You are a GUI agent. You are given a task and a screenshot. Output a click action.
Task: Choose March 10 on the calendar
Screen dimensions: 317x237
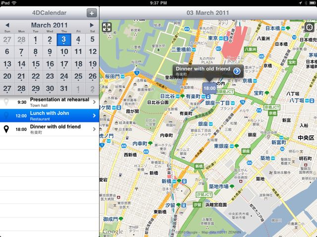point(64,52)
